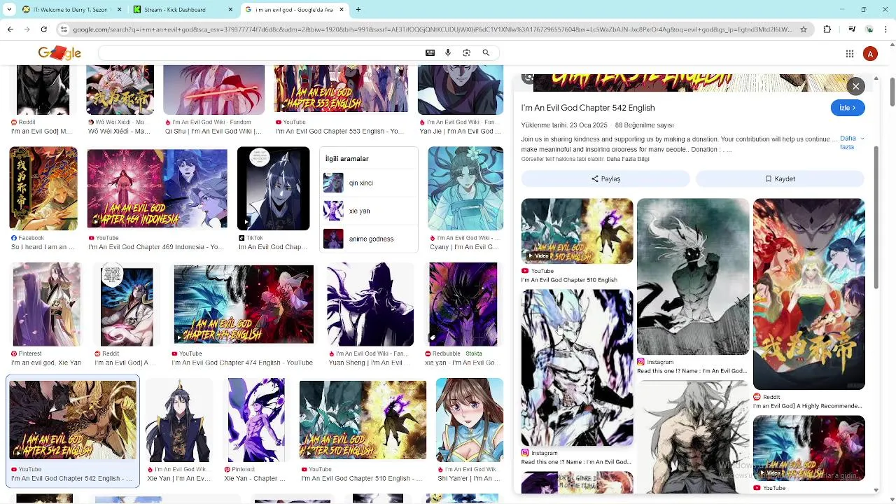Close the image preview panel
Screen dimensions: 896x504
[x=855, y=86]
